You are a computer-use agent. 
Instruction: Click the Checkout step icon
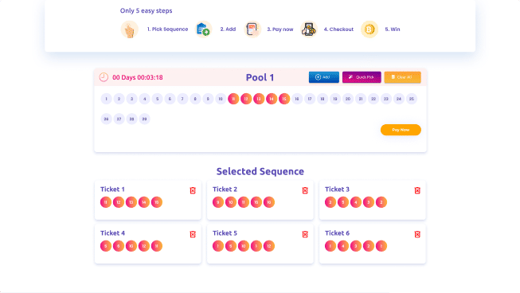click(x=309, y=29)
